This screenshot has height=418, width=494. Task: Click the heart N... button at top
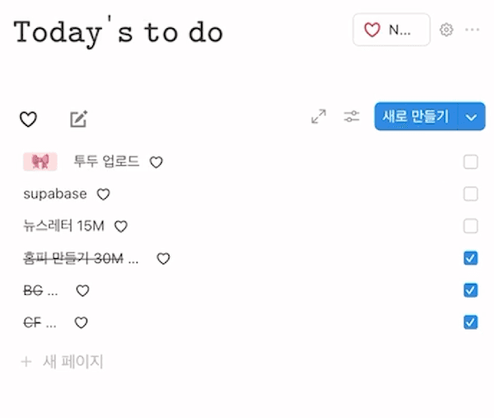click(x=391, y=30)
